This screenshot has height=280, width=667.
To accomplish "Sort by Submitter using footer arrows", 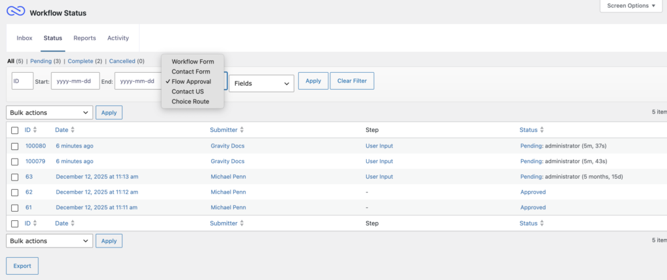I will [242, 223].
